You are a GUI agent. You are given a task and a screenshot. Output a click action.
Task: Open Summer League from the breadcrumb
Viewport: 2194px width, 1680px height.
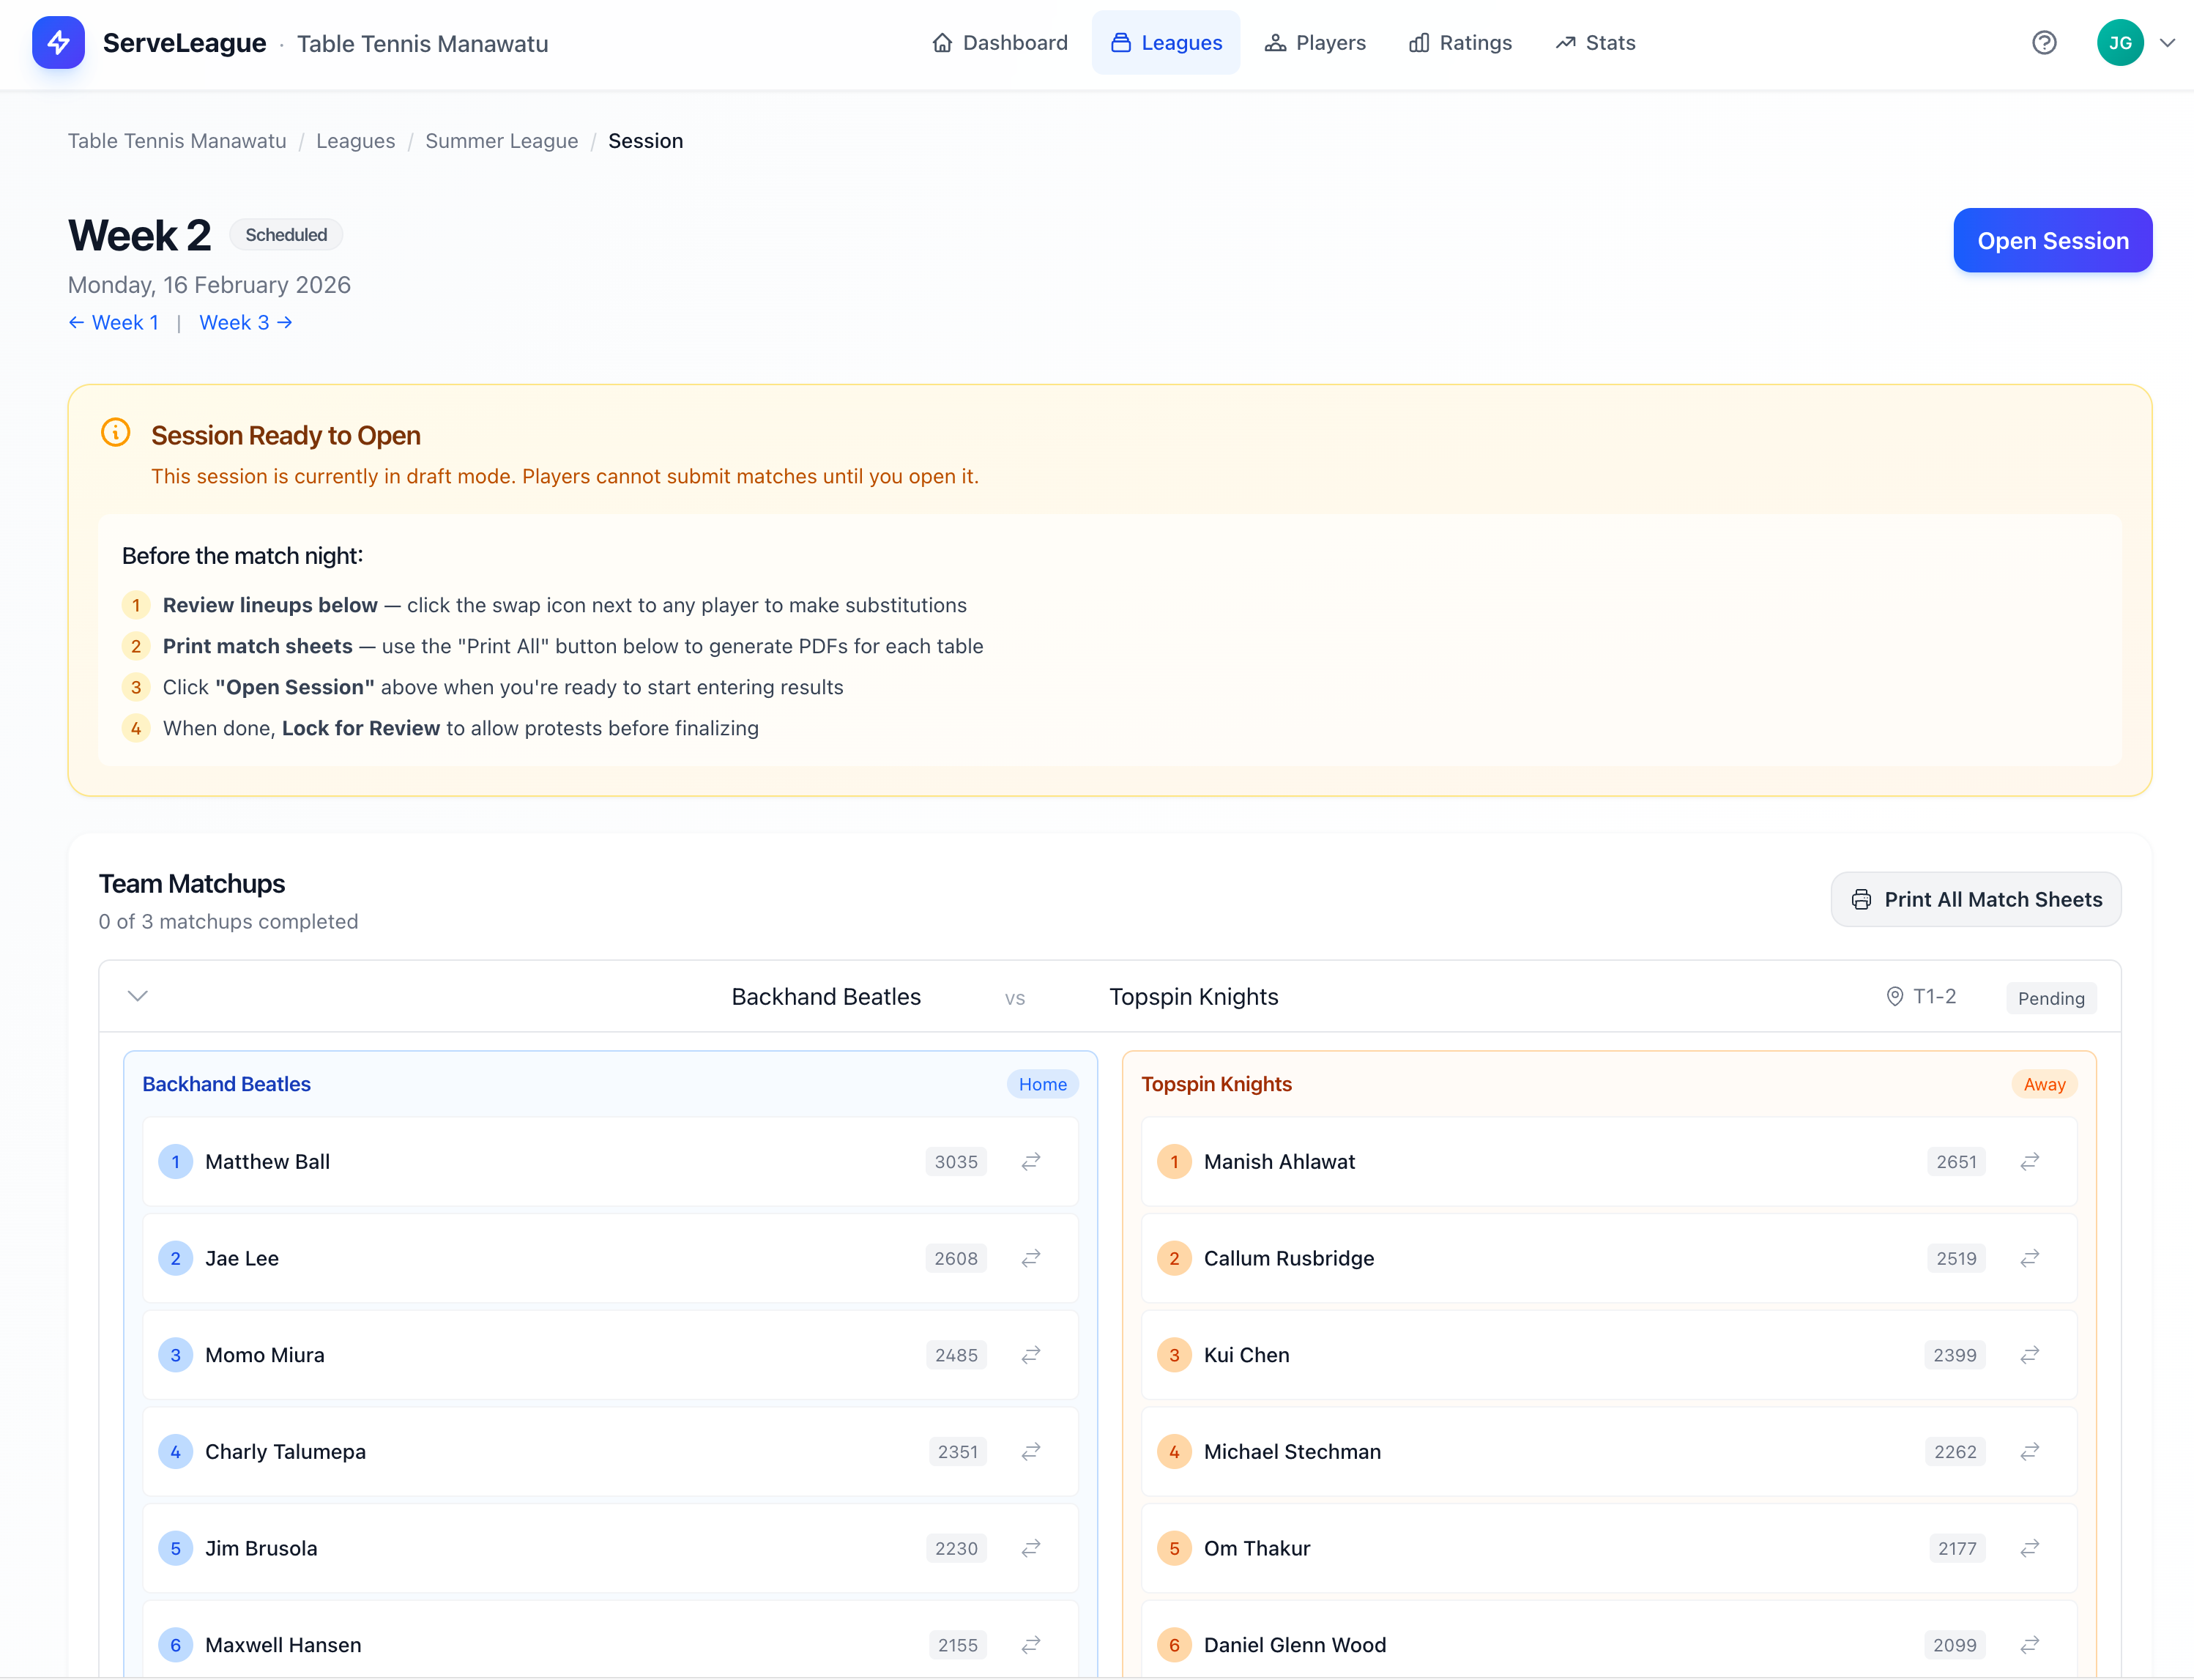point(502,141)
